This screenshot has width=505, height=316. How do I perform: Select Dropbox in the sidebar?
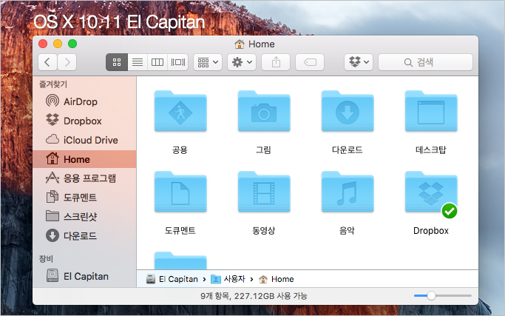[84, 121]
